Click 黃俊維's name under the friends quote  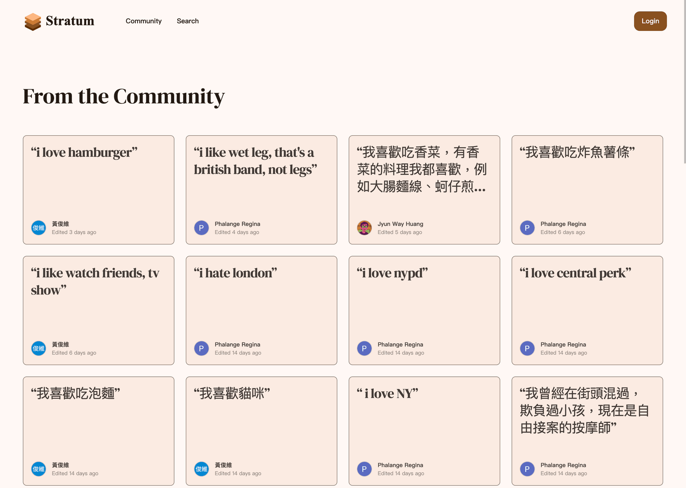[60, 345]
